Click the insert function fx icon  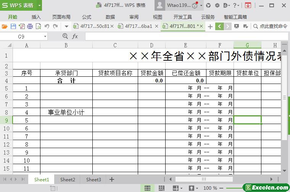click(x=75, y=36)
